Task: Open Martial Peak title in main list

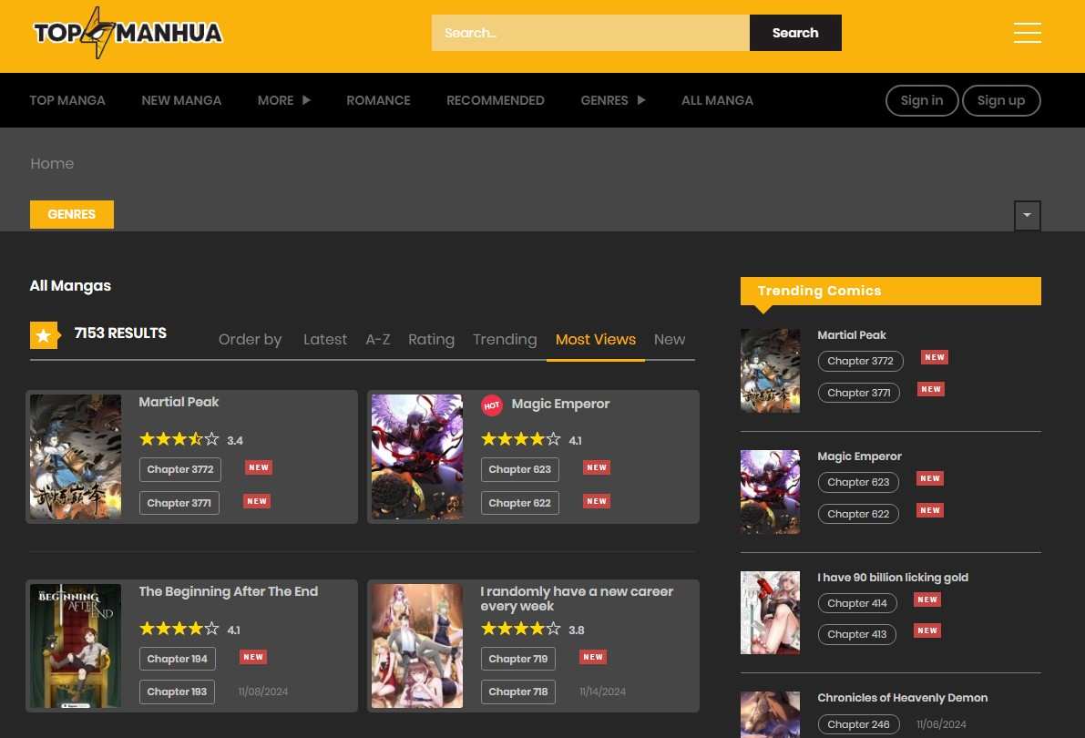Action: tap(179, 402)
